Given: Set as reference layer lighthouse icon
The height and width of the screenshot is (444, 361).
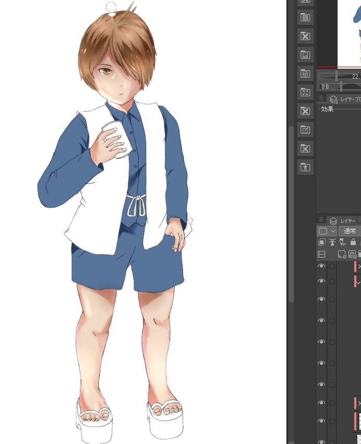Looking at the screenshot, I should pos(332,242).
